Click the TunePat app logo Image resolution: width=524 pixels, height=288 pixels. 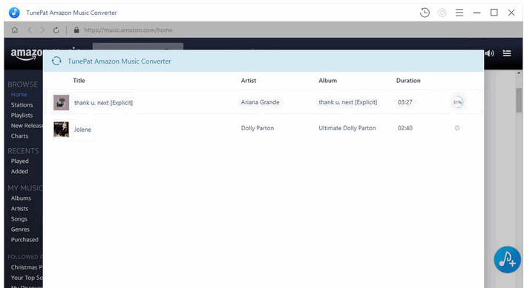click(14, 13)
